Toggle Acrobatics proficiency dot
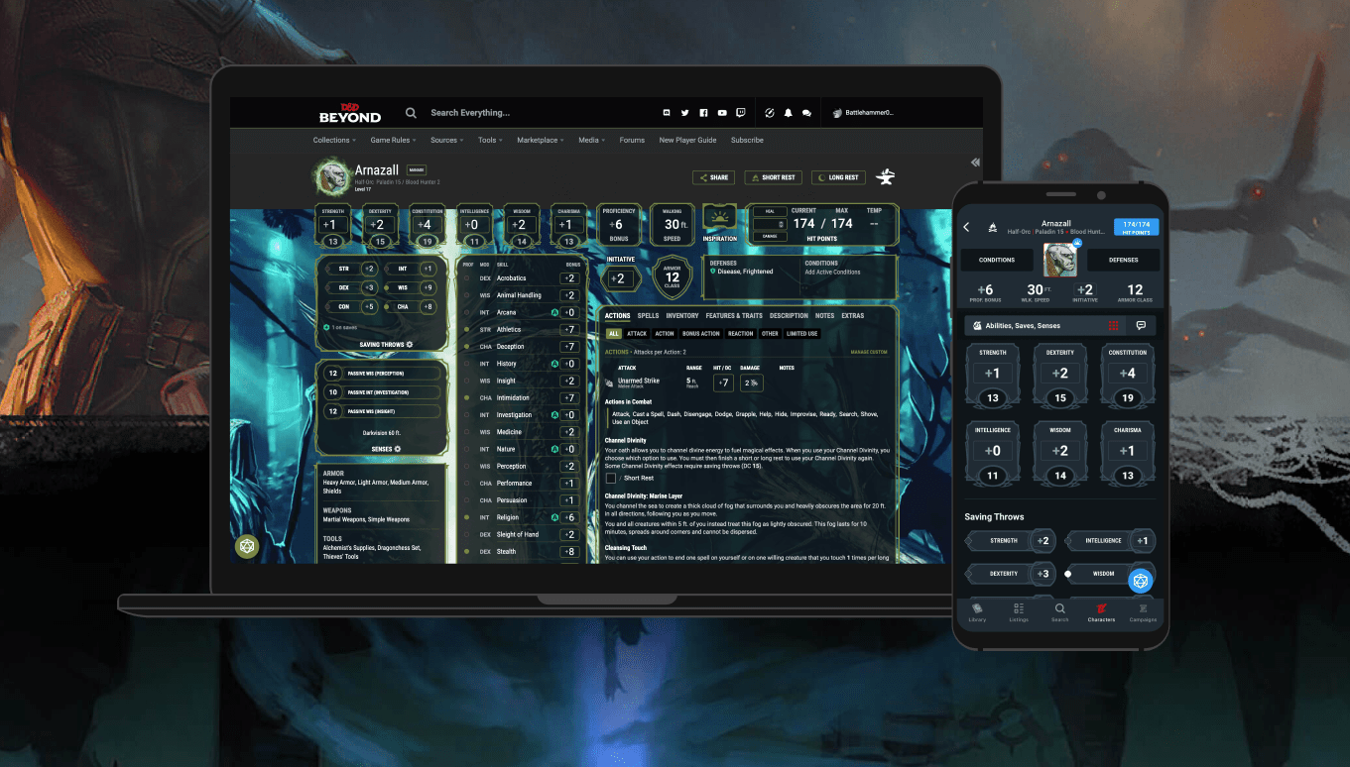 [x=467, y=278]
